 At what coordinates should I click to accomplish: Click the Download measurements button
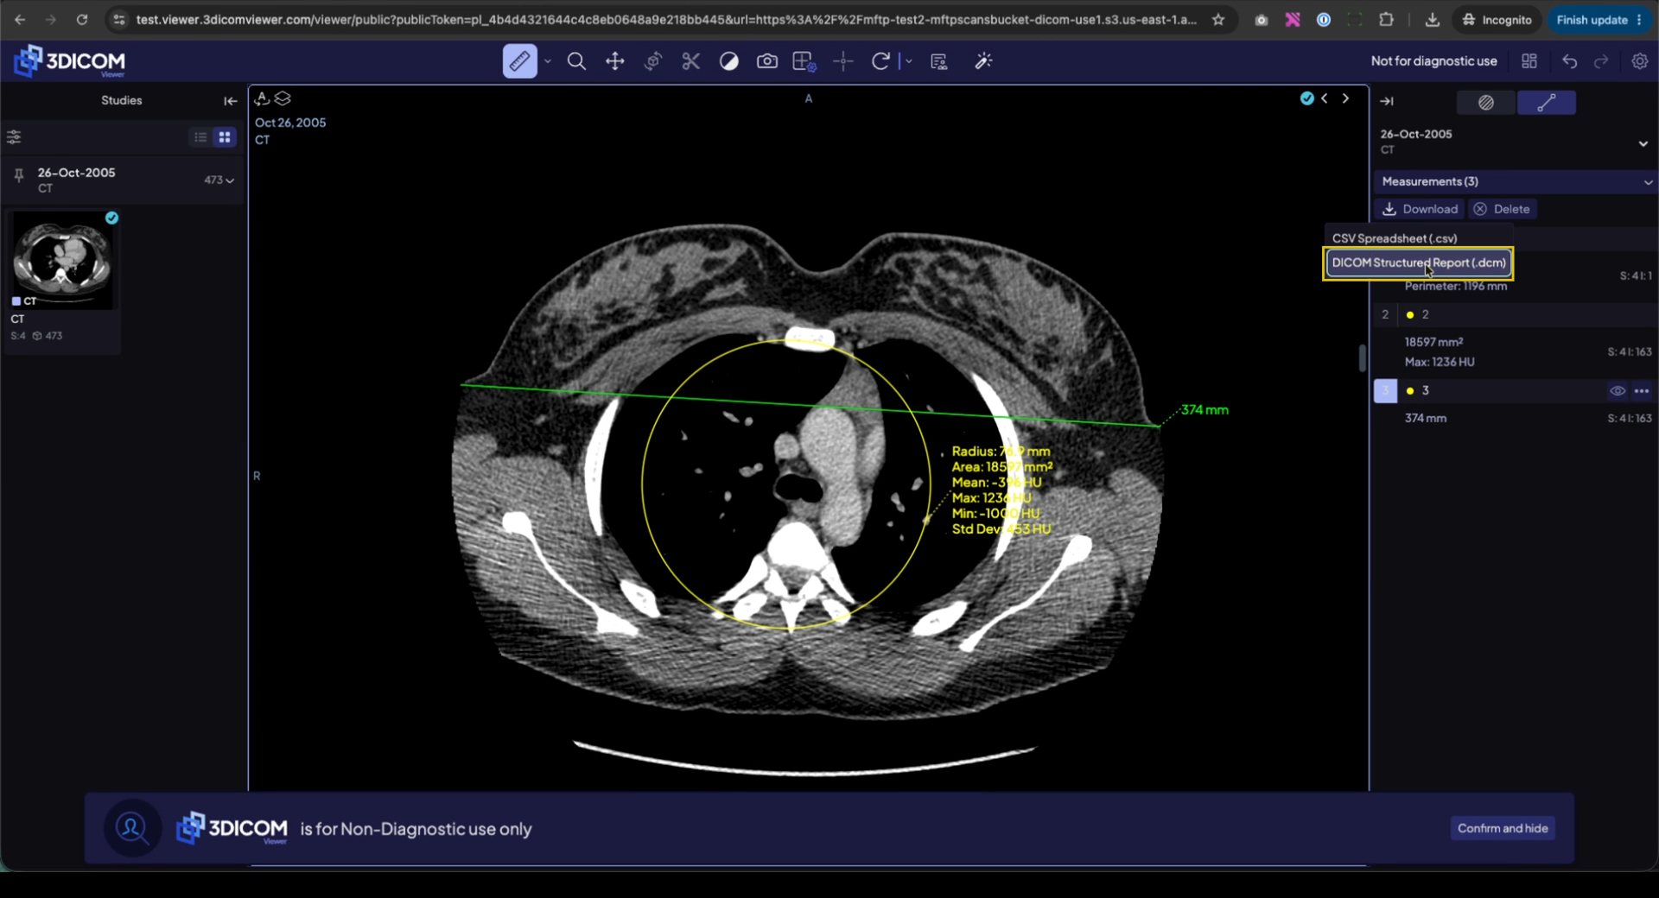(1420, 209)
